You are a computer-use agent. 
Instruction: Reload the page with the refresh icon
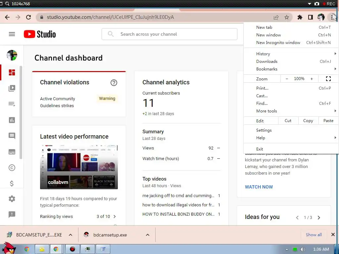(28, 17)
